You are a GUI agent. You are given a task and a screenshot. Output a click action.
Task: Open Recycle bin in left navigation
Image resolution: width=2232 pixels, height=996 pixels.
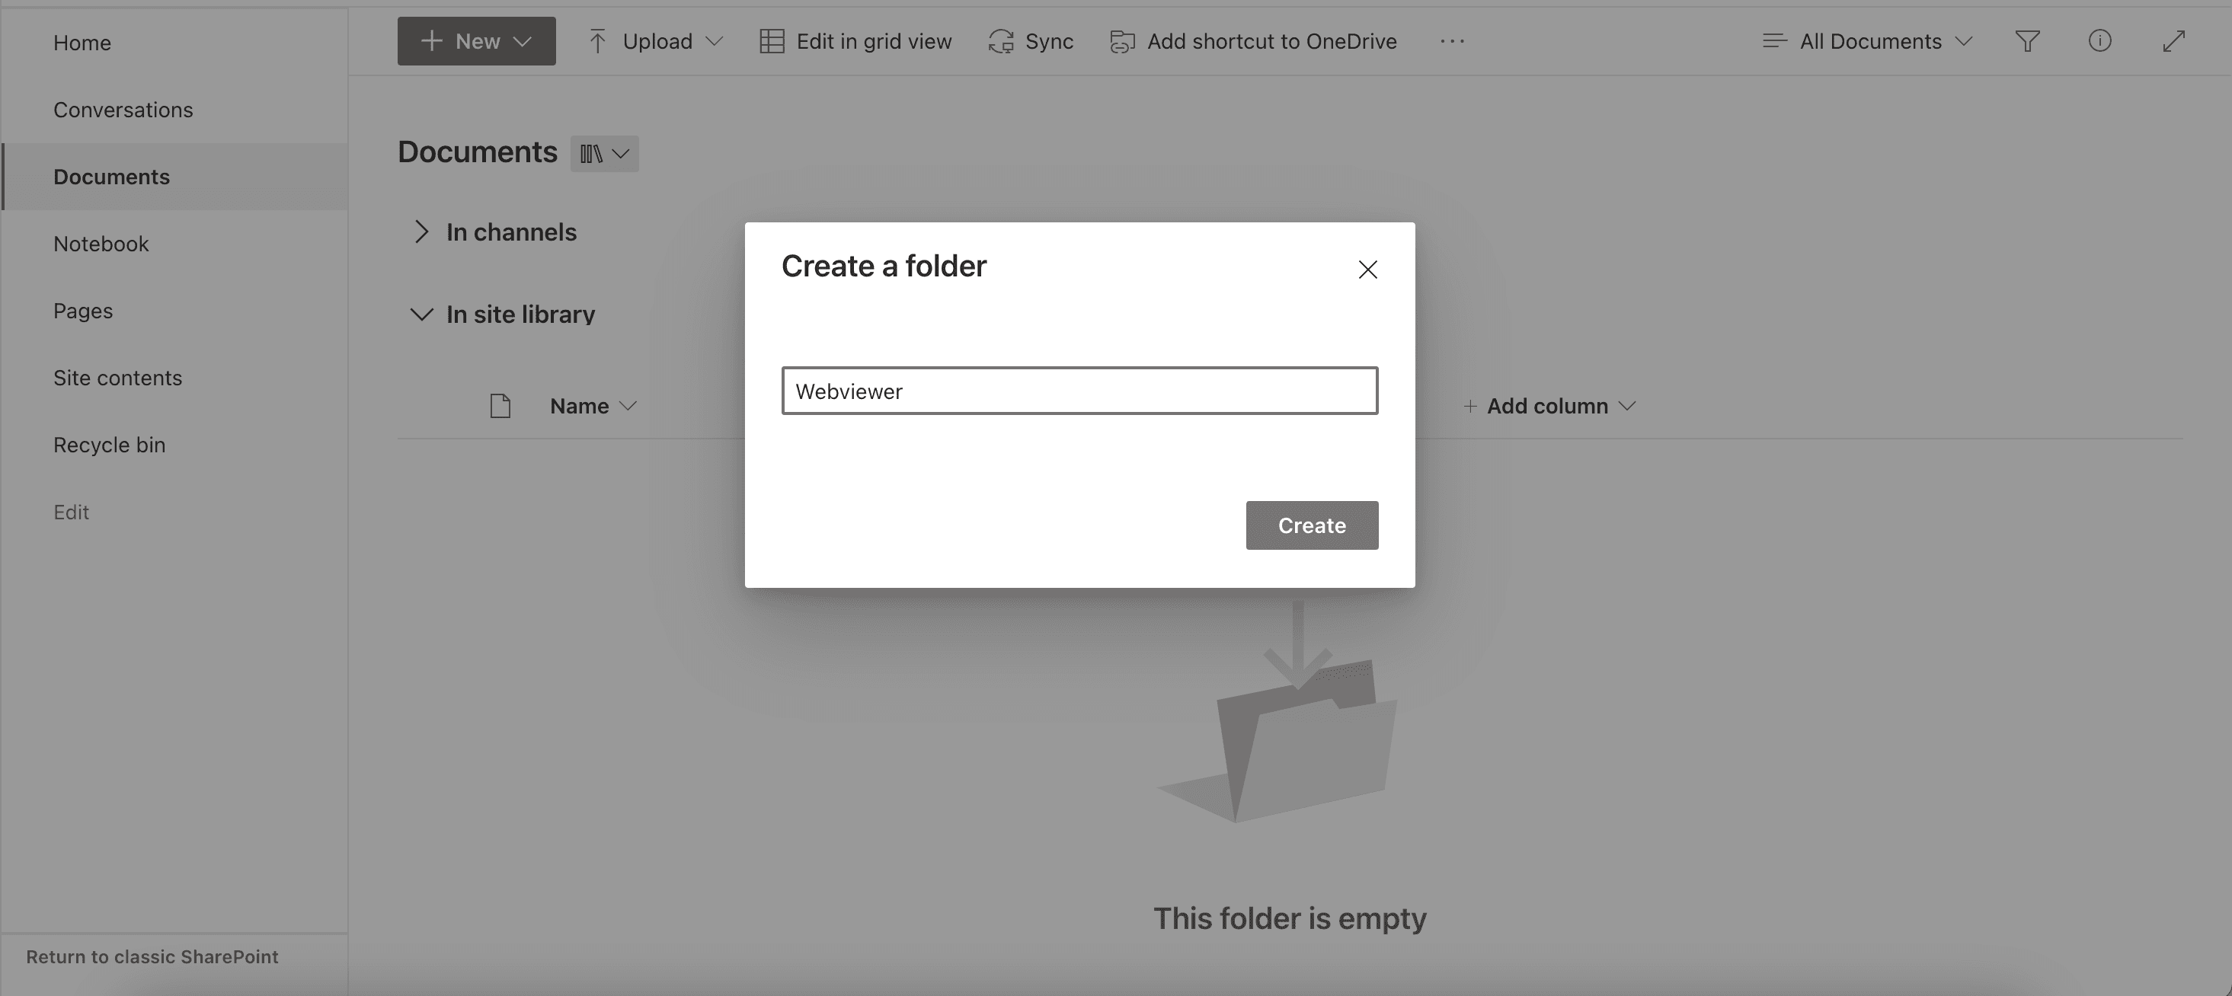point(109,444)
